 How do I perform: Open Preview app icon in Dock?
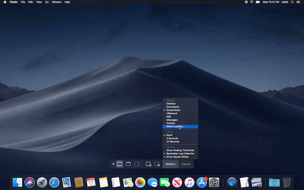pyautogui.click(x=256, y=182)
